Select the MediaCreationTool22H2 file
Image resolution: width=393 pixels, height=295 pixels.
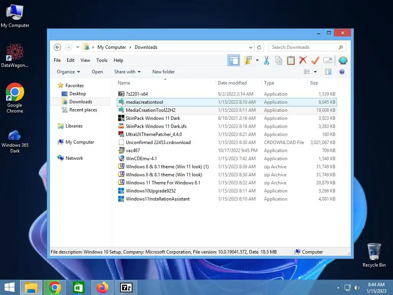click(226, 110)
